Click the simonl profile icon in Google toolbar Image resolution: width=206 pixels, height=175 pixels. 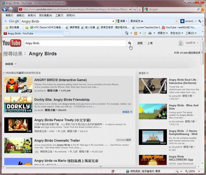tap(182, 21)
